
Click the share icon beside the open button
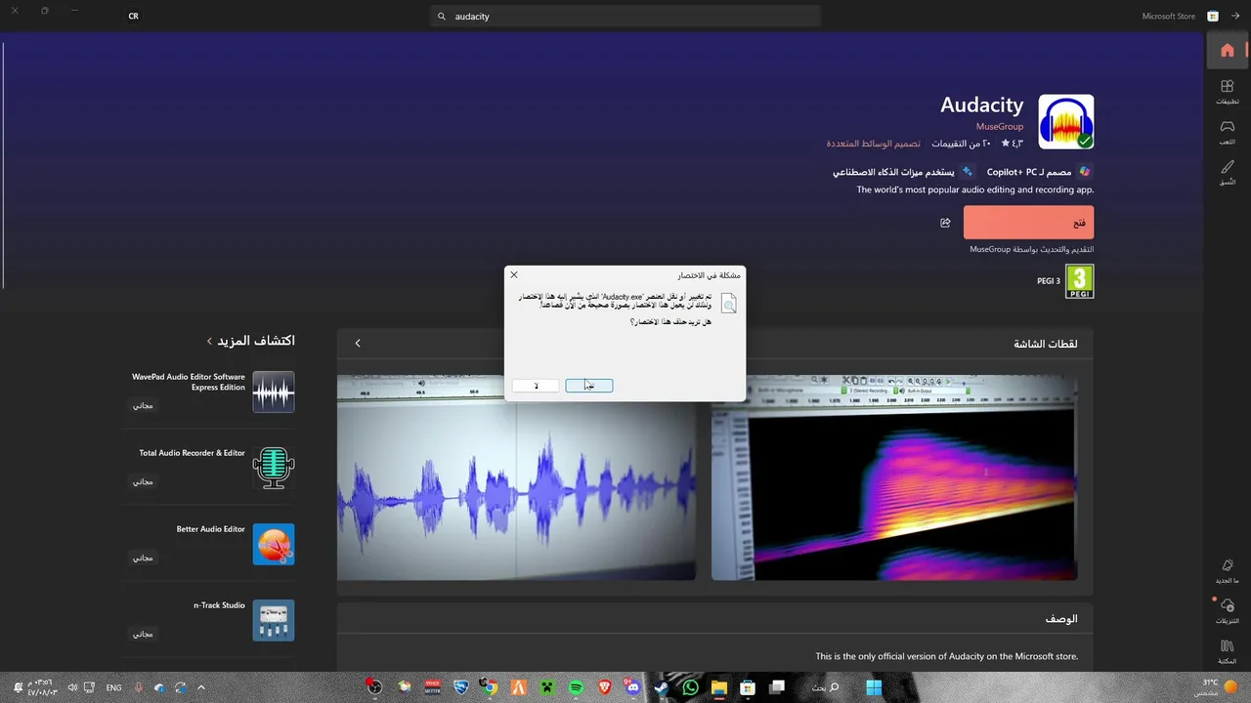945,223
